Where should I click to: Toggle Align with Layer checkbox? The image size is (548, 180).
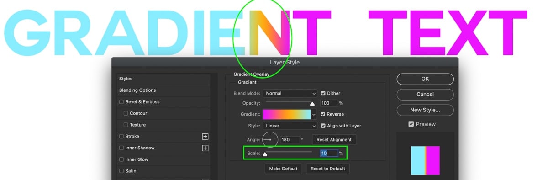click(323, 126)
